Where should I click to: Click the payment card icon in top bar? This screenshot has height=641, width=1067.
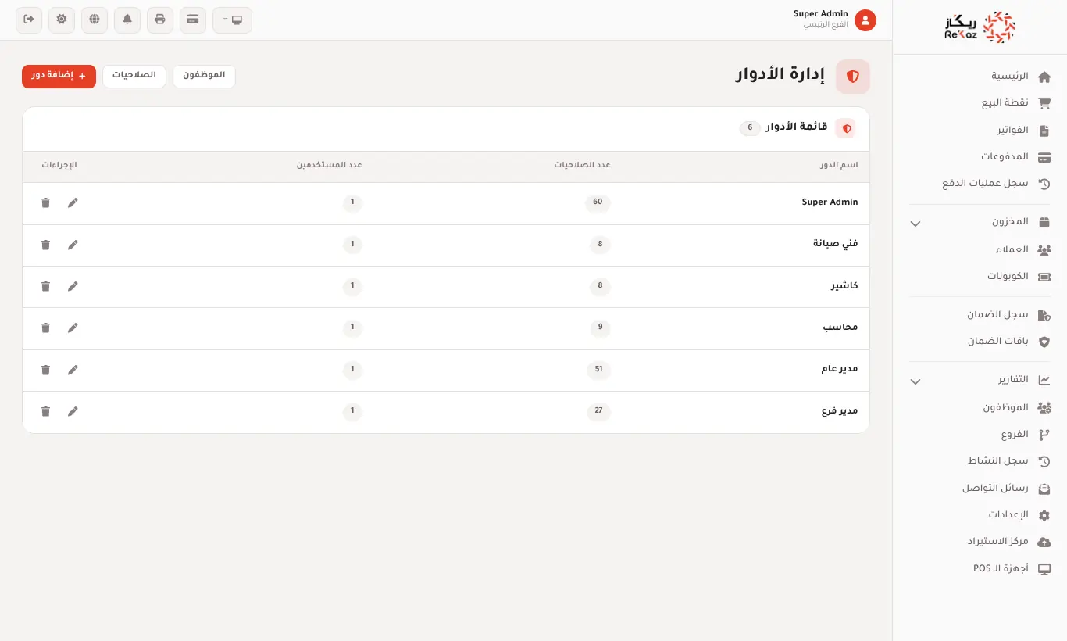(x=193, y=20)
